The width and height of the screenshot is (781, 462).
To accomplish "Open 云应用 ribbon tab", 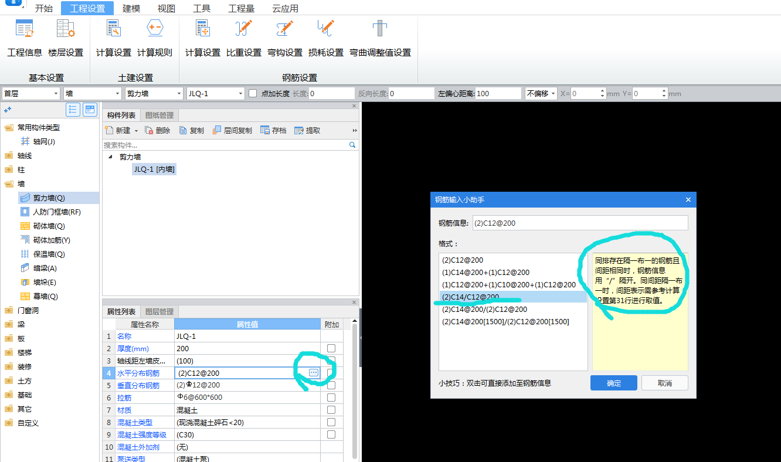I will (x=286, y=8).
